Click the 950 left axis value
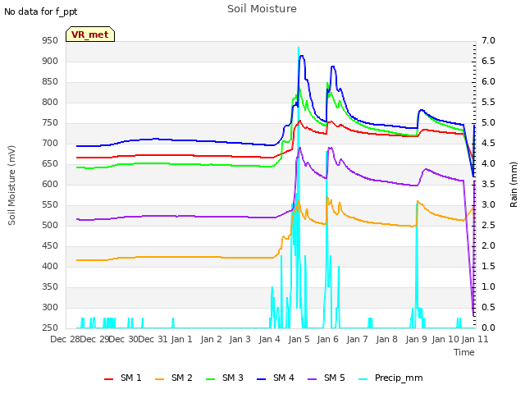525x394 pixels. 50,41
